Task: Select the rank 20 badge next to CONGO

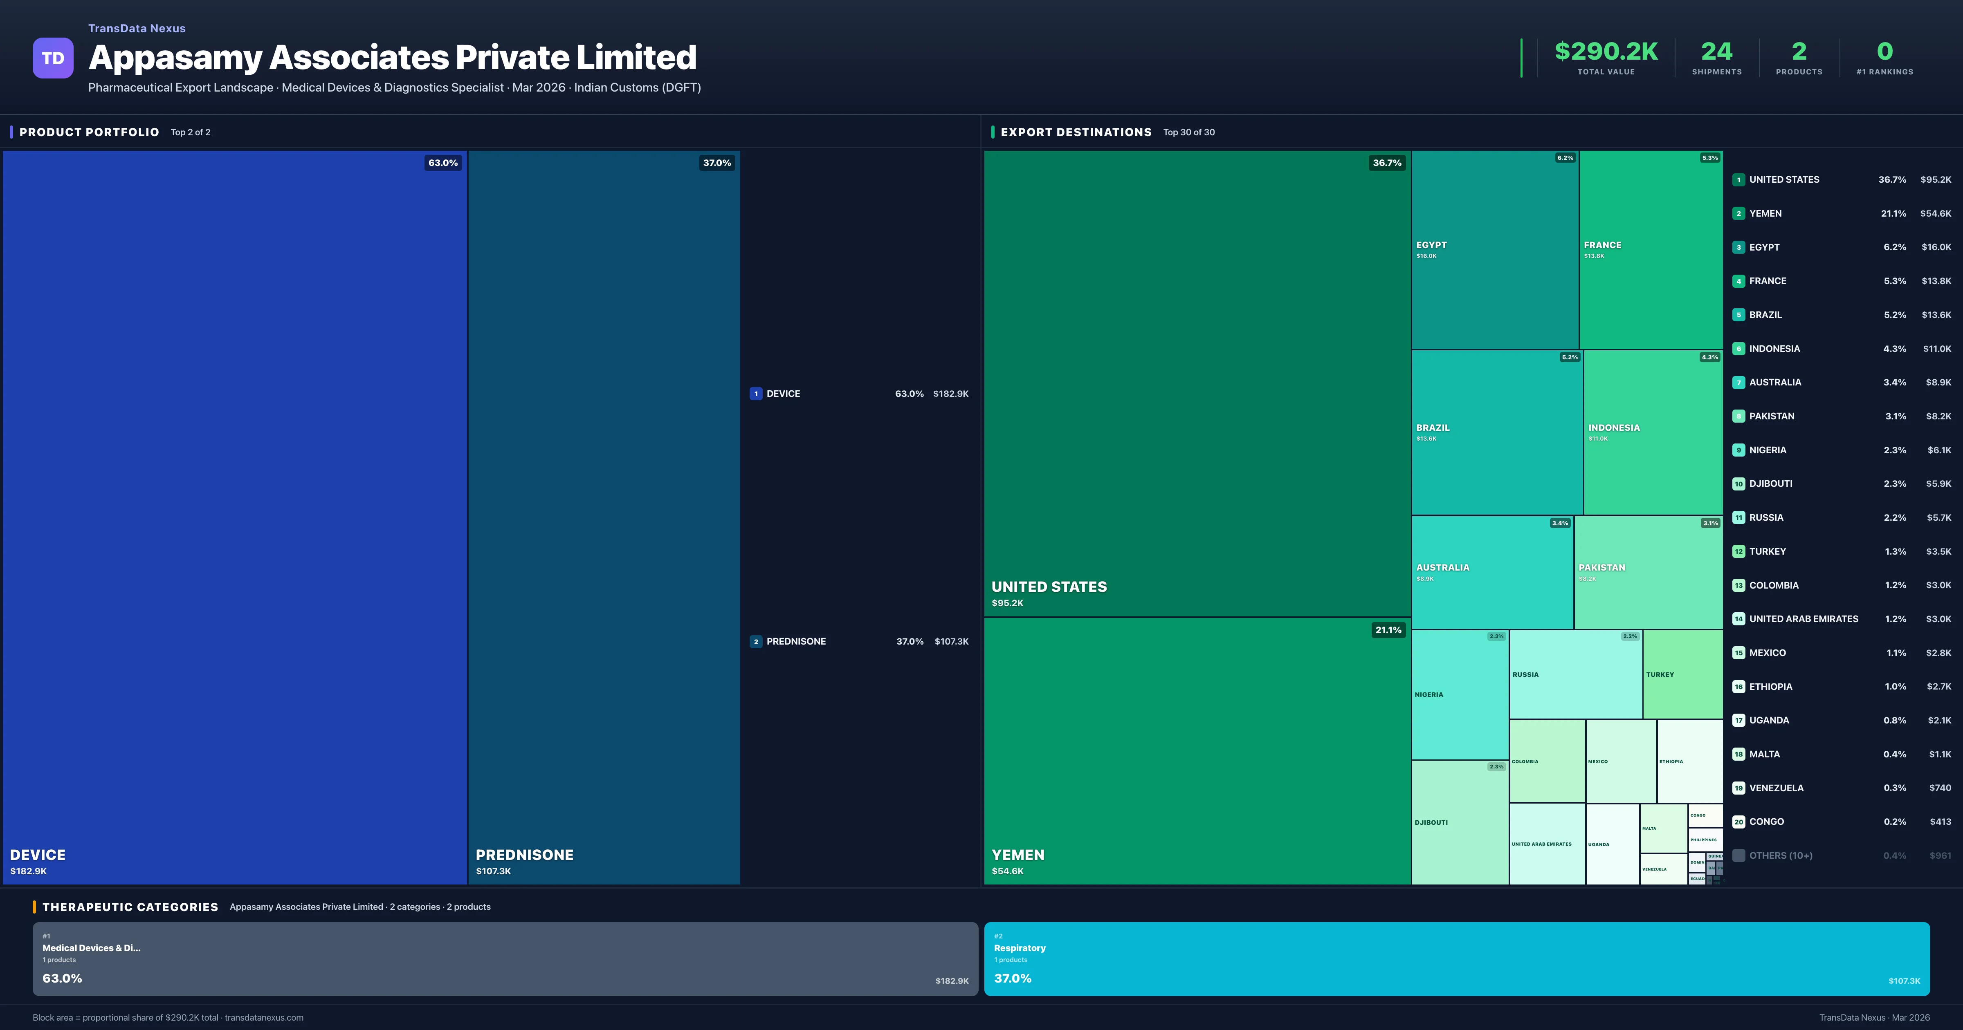Action: (x=1739, y=821)
